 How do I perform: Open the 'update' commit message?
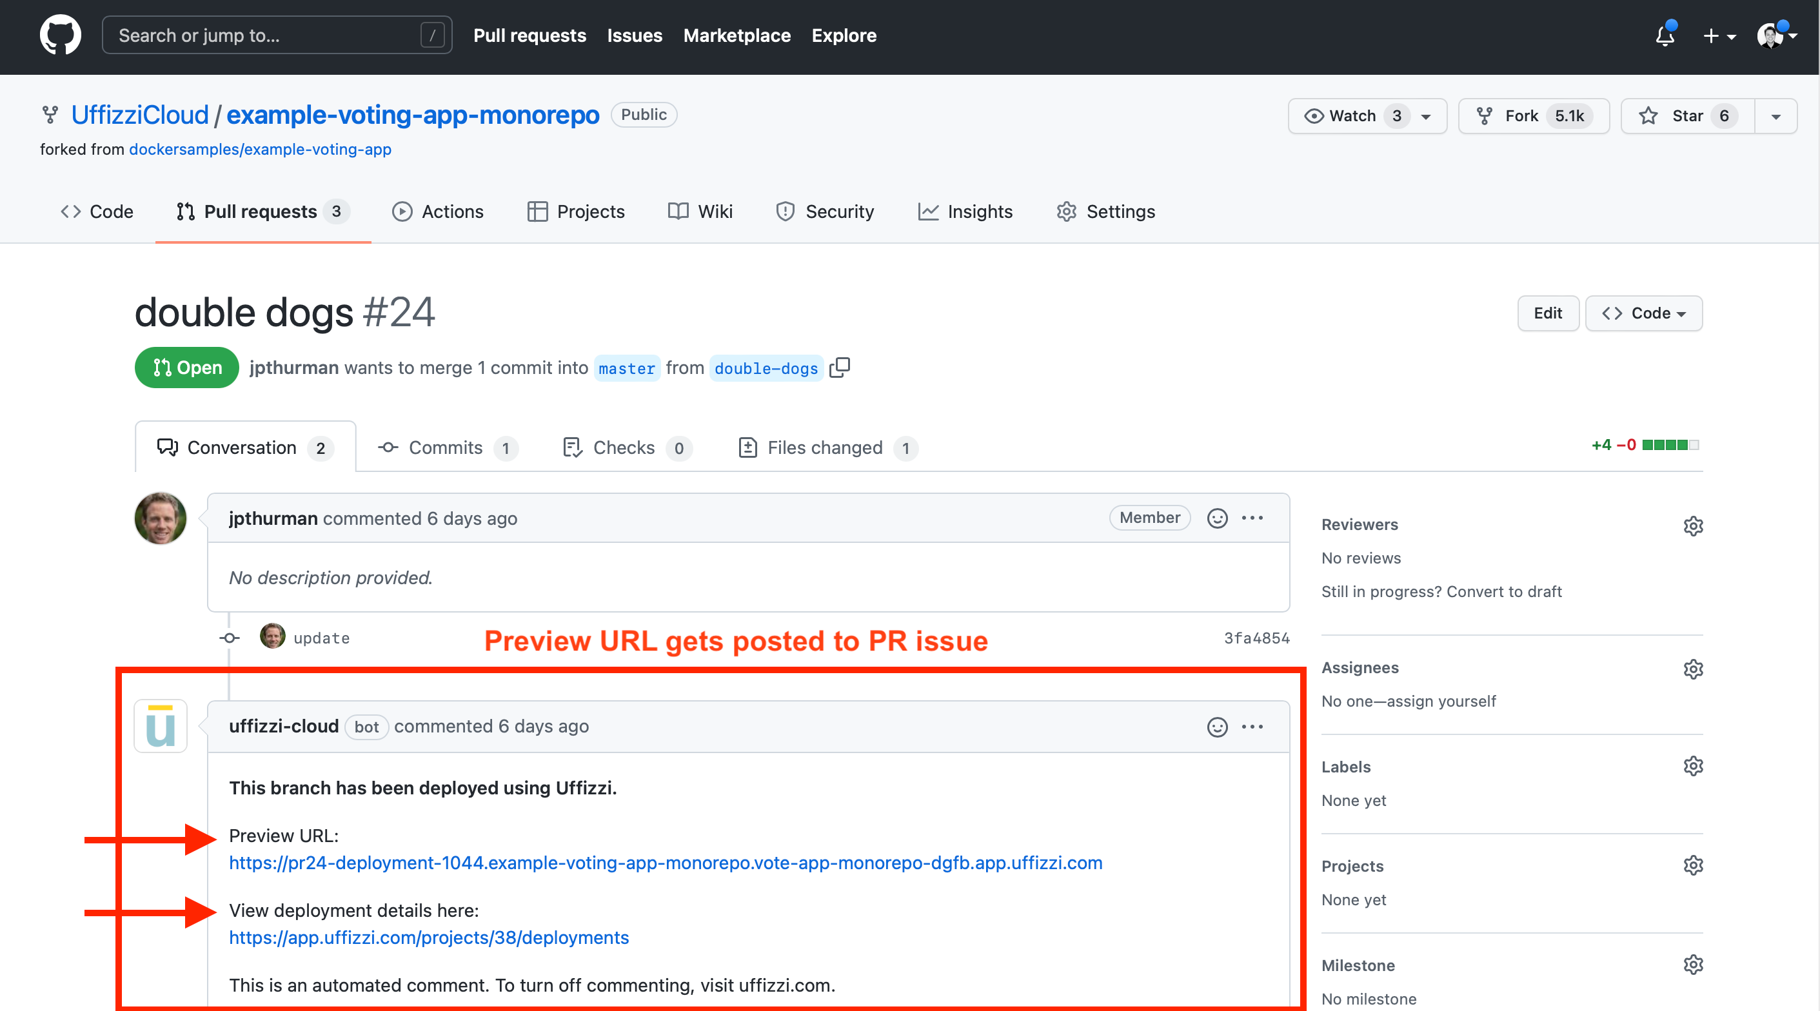[321, 638]
